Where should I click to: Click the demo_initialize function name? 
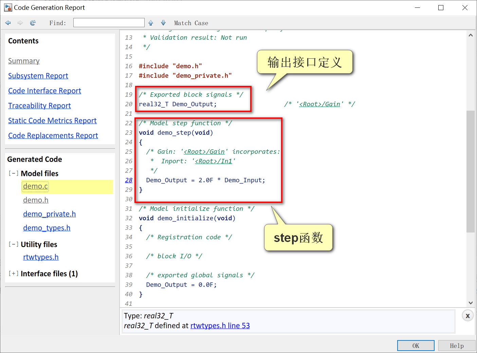(x=186, y=218)
